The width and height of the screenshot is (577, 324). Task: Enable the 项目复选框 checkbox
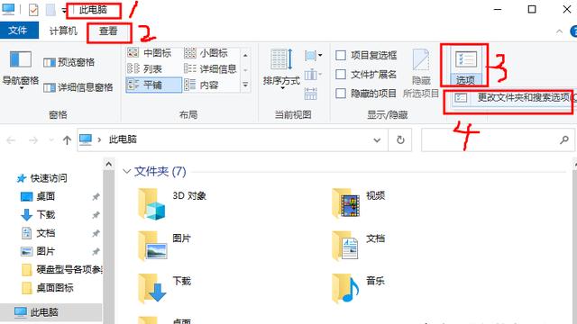pyautogui.click(x=341, y=56)
